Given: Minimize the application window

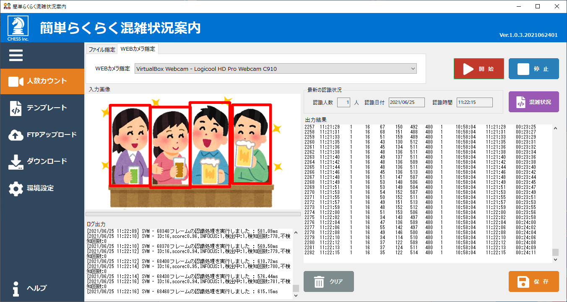Looking at the screenshot, I should [x=519, y=6].
